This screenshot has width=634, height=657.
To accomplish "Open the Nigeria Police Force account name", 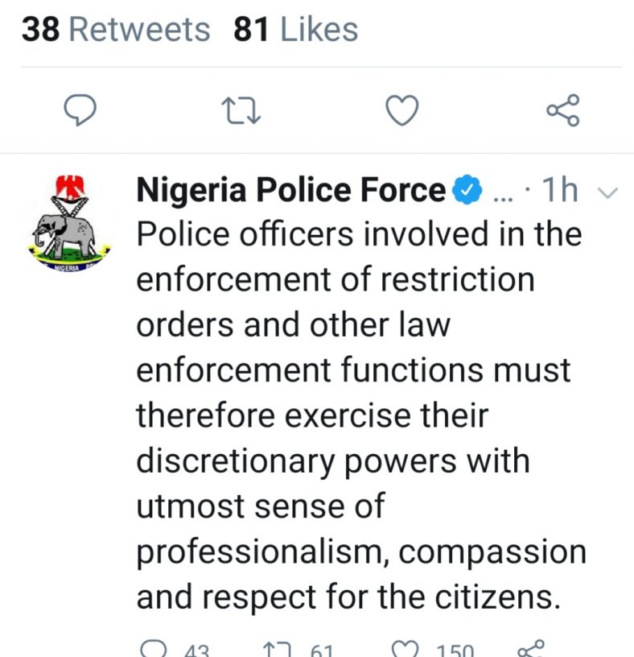I will pos(291,190).
